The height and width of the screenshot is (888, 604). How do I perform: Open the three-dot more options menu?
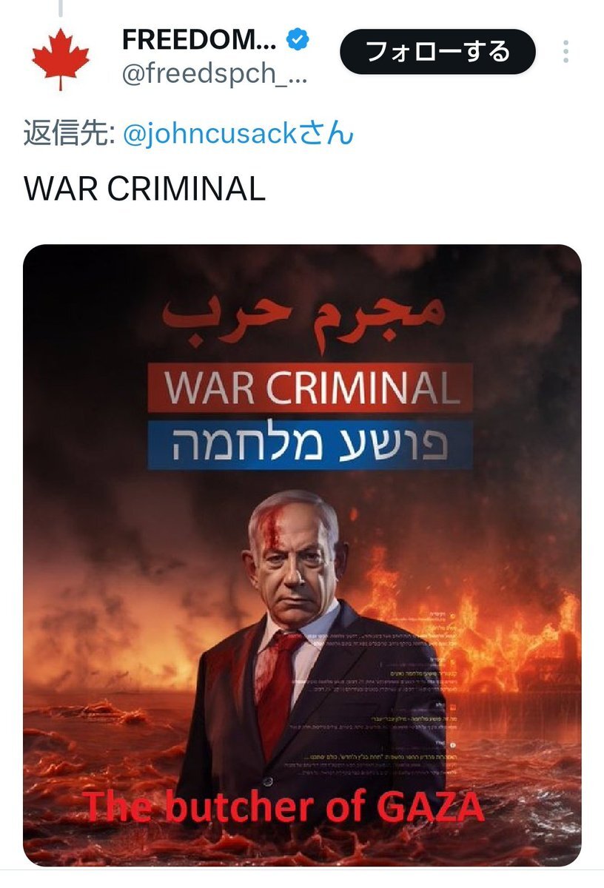(x=566, y=53)
